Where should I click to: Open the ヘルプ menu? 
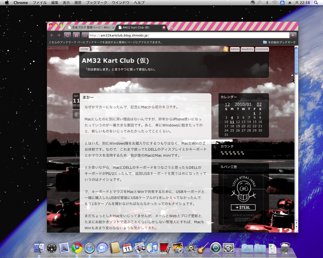(139, 3)
